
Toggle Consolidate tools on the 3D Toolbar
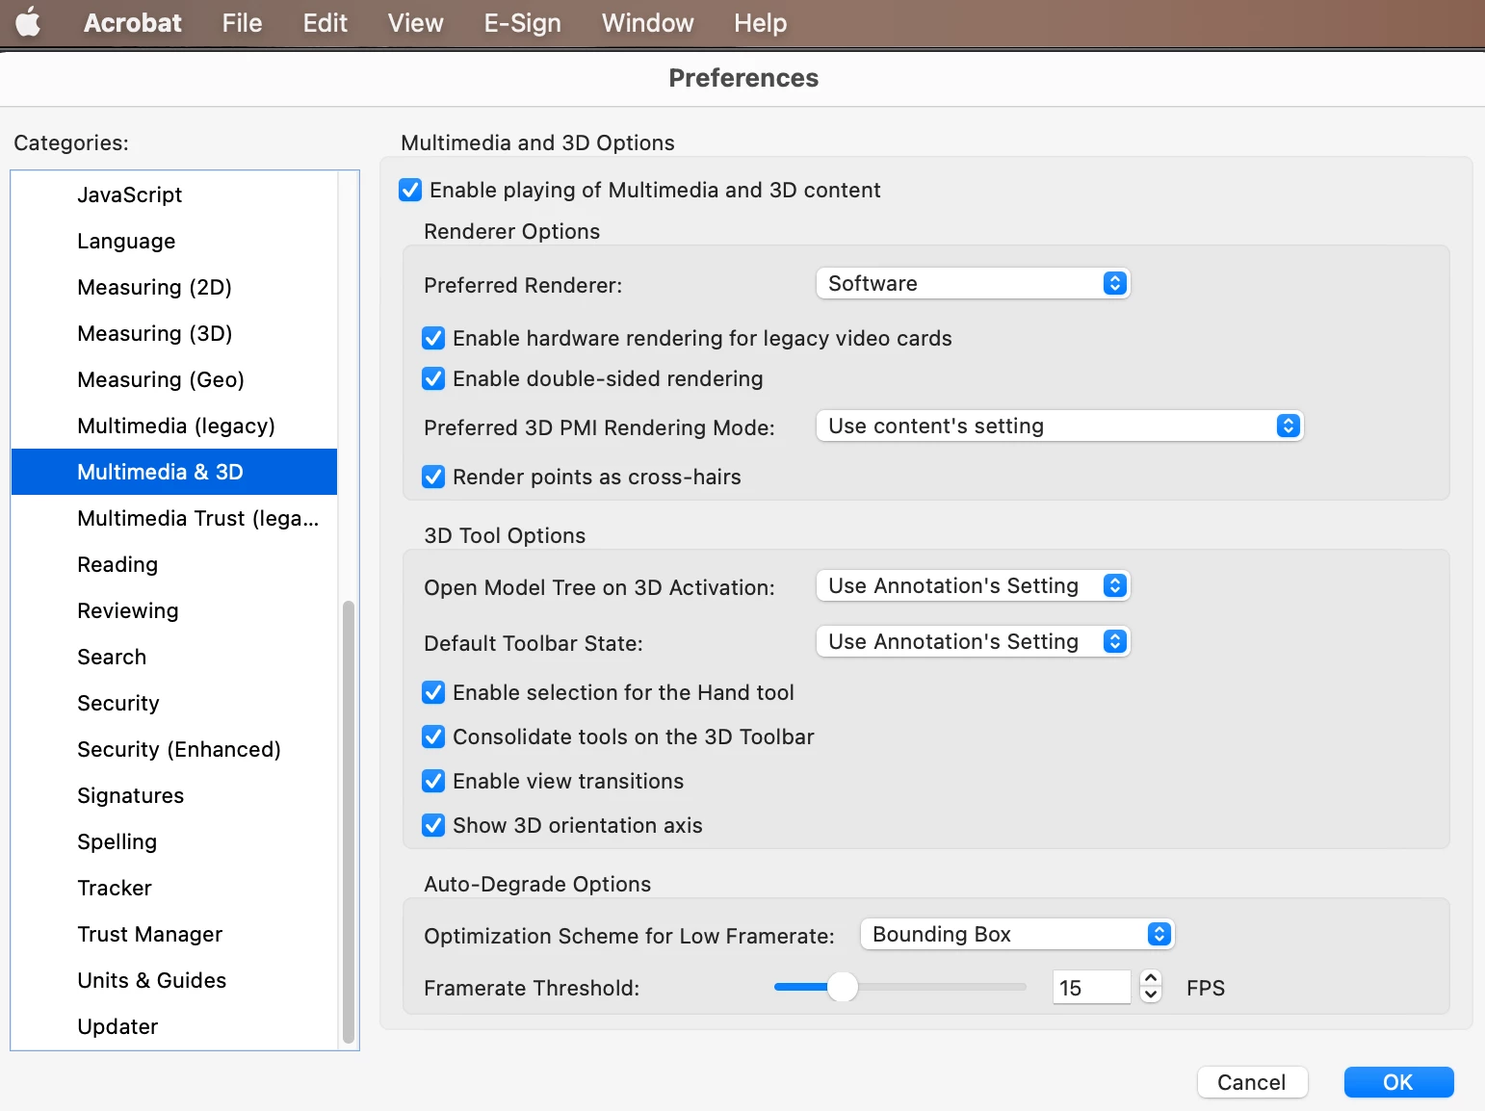coord(433,736)
